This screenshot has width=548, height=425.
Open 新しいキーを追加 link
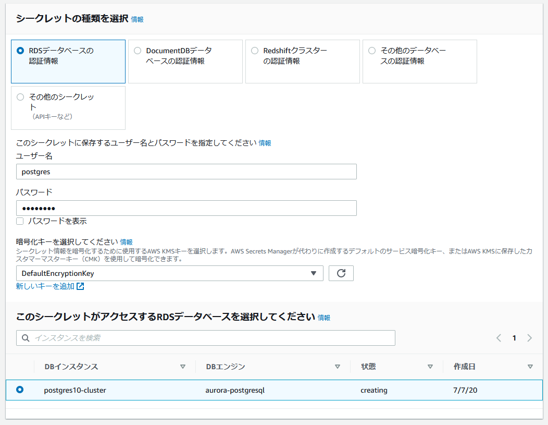click(x=45, y=286)
